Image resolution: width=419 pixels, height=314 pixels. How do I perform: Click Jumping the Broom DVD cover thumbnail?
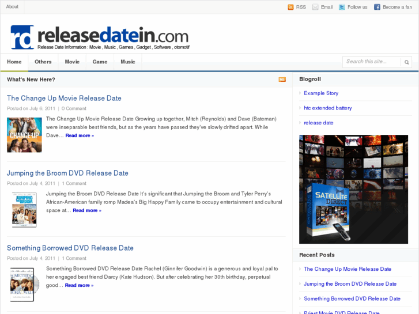[24, 210]
